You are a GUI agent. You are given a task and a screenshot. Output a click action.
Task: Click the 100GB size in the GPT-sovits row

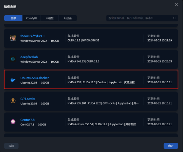click(45, 104)
